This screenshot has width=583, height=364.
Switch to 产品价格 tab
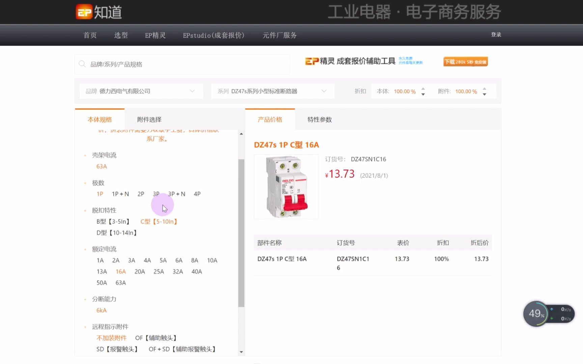270,119
